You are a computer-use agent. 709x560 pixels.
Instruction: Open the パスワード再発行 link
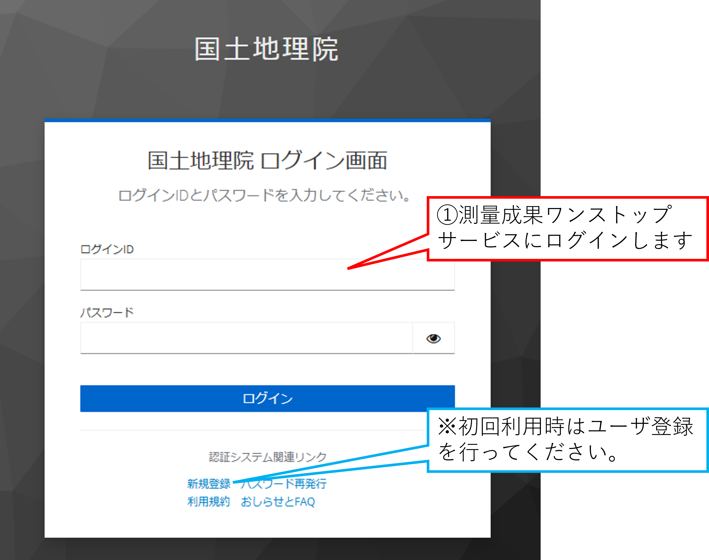tap(284, 483)
